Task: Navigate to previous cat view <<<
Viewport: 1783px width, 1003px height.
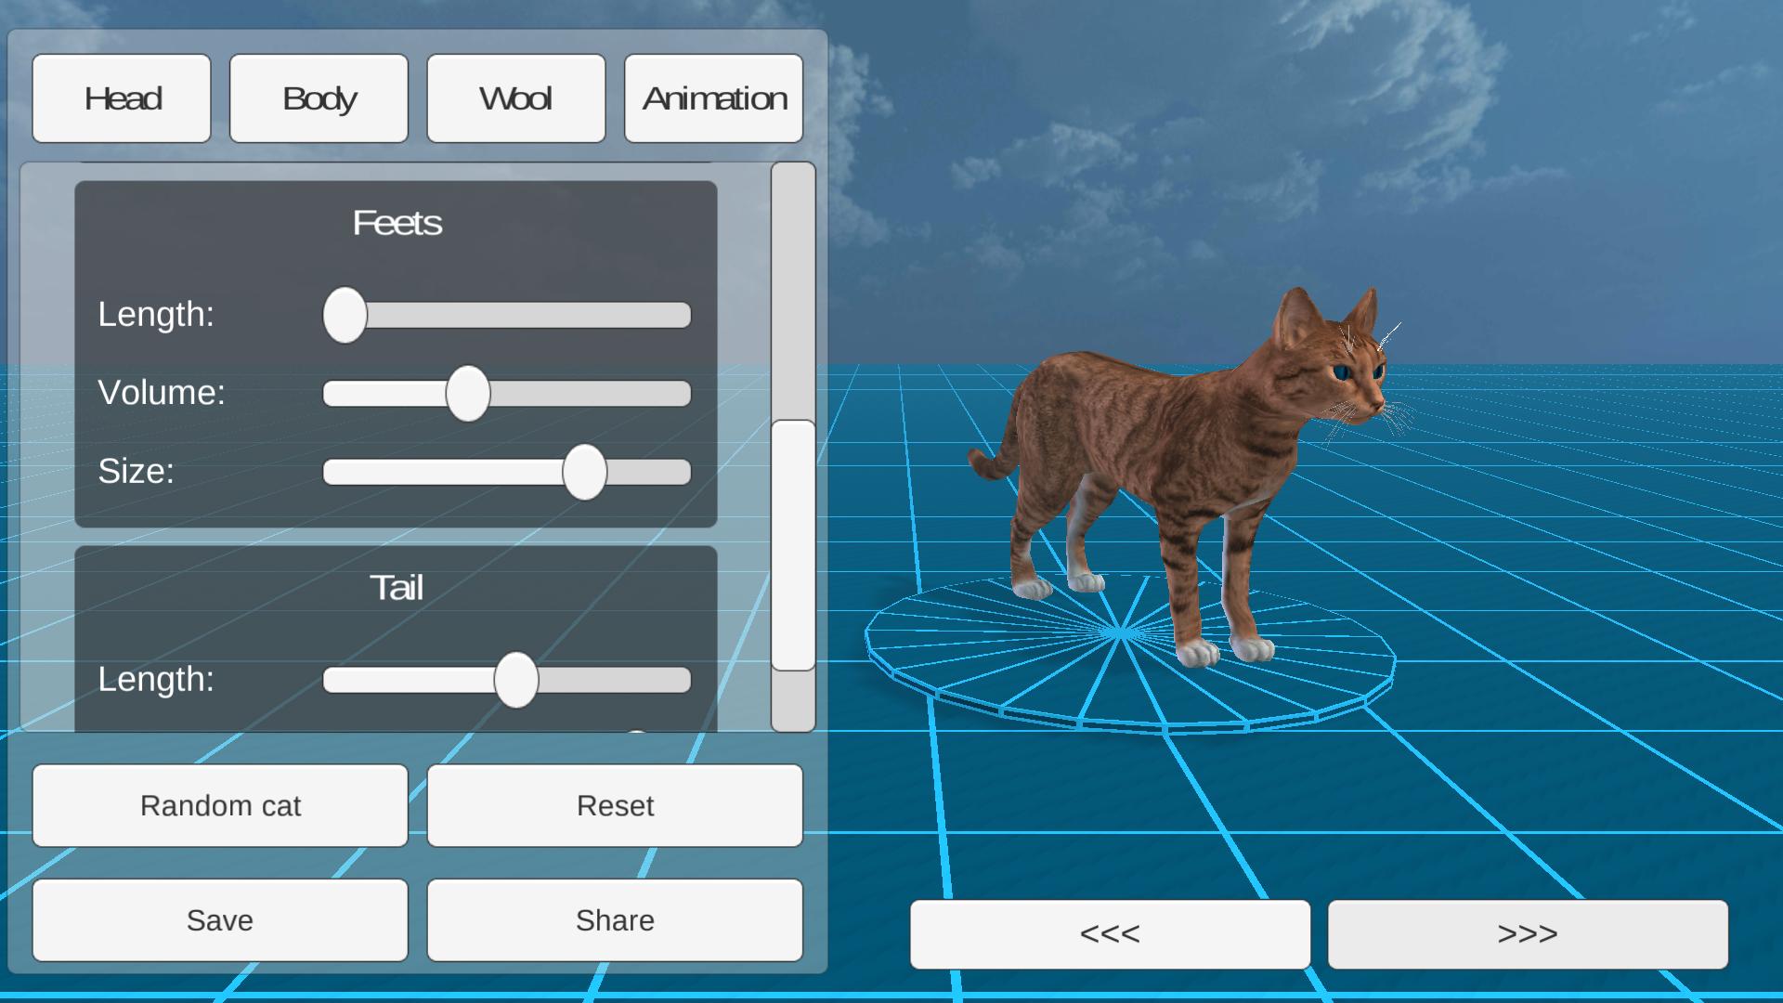Action: point(1110,933)
